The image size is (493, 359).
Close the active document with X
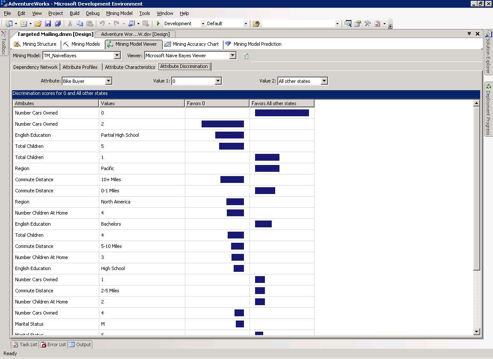click(x=478, y=34)
